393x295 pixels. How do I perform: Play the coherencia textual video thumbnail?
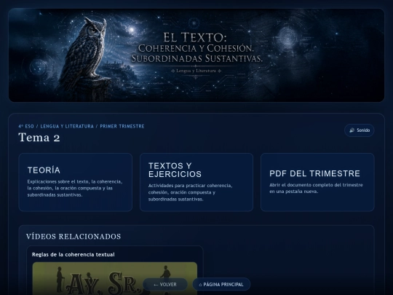pyautogui.click(x=115, y=278)
